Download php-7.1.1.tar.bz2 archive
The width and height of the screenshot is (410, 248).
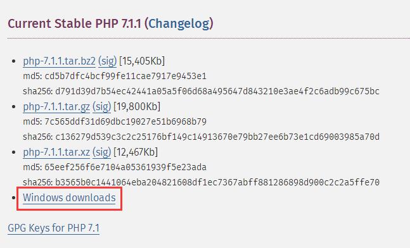point(59,61)
